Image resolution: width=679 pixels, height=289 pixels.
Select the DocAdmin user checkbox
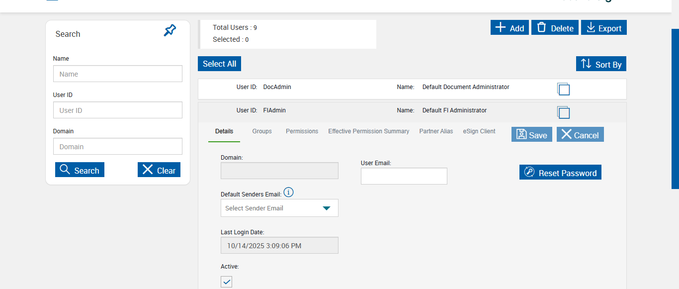click(x=564, y=90)
